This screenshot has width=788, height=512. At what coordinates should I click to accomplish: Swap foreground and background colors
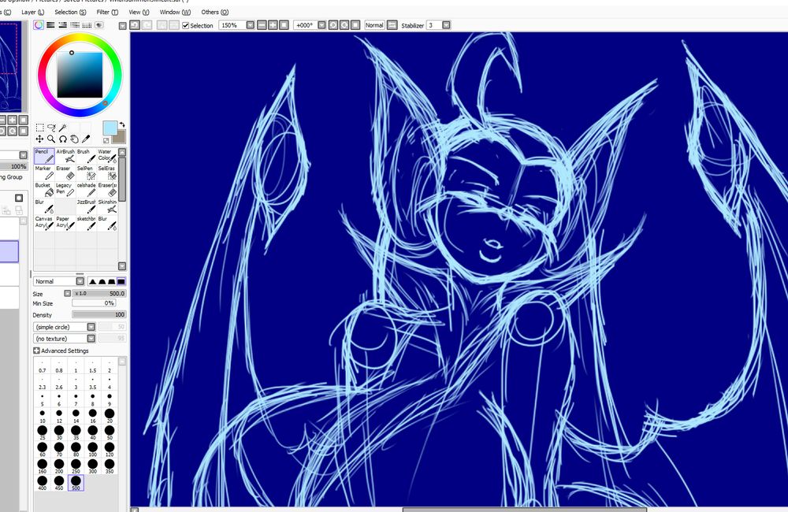(x=121, y=124)
